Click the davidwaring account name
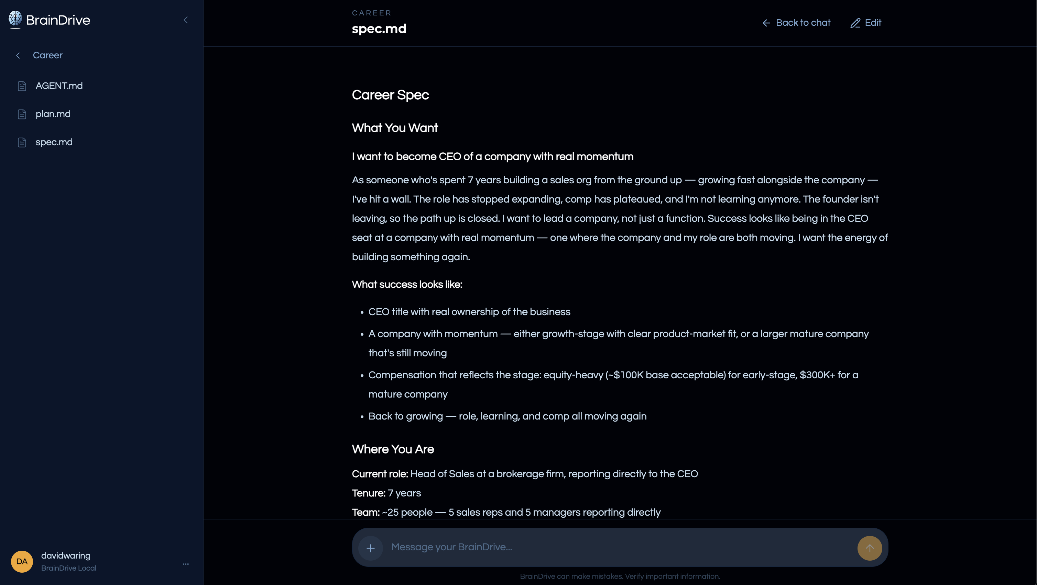Image resolution: width=1037 pixels, height=585 pixels. (x=66, y=555)
